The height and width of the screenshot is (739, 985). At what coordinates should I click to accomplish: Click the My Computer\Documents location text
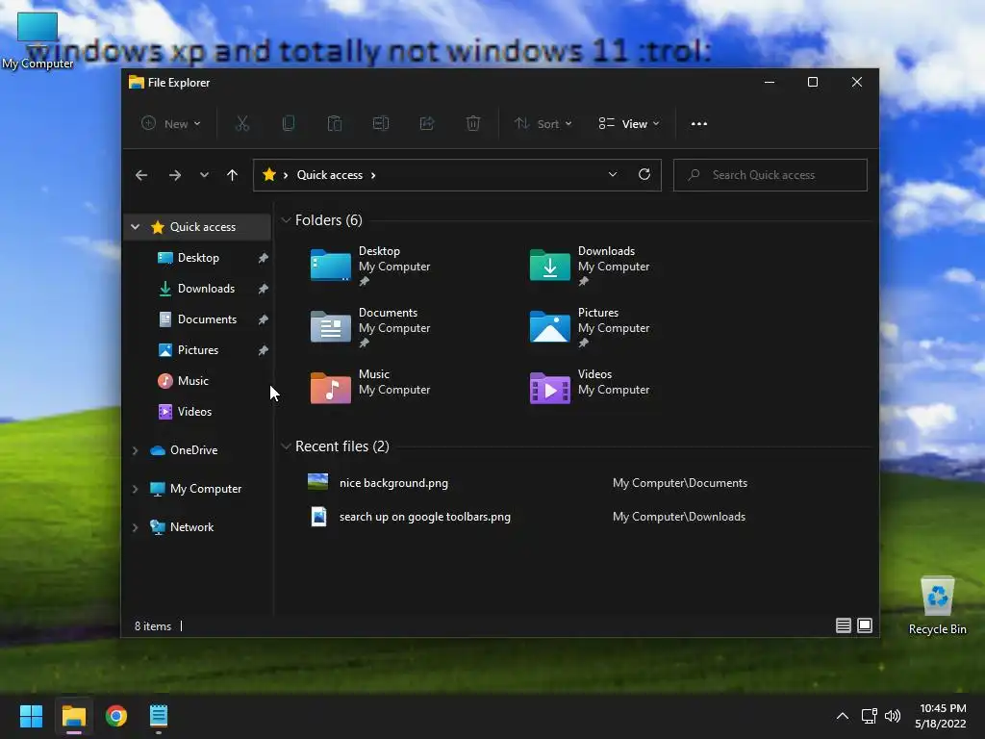pos(680,483)
